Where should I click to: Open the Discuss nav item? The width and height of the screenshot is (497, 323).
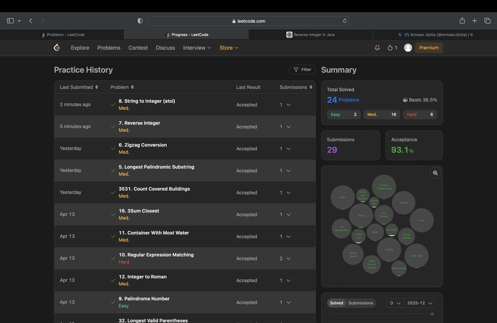165,48
